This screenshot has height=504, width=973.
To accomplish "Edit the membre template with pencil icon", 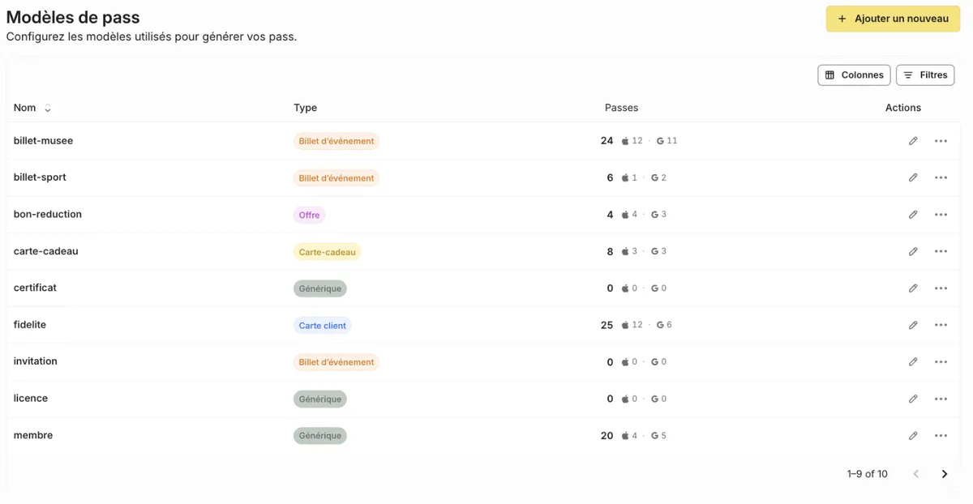I will coord(913,436).
